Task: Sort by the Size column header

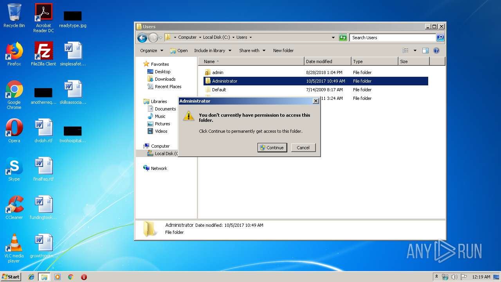Action: pos(414,61)
